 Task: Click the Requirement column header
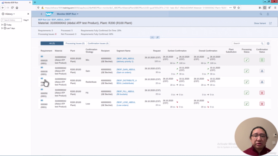point(46,51)
